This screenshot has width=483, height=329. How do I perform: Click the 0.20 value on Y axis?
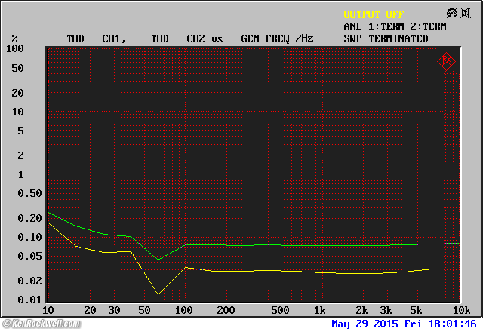point(29,218)
